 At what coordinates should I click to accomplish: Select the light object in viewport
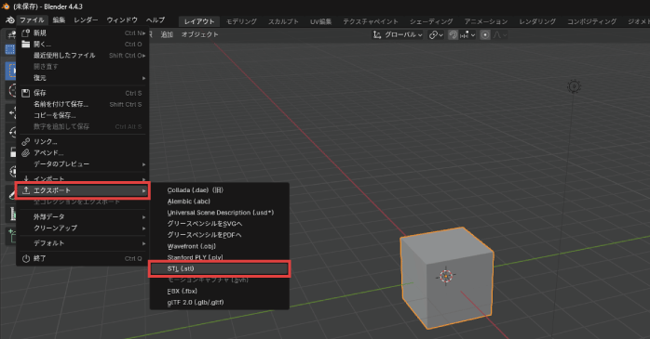[575, 86]
